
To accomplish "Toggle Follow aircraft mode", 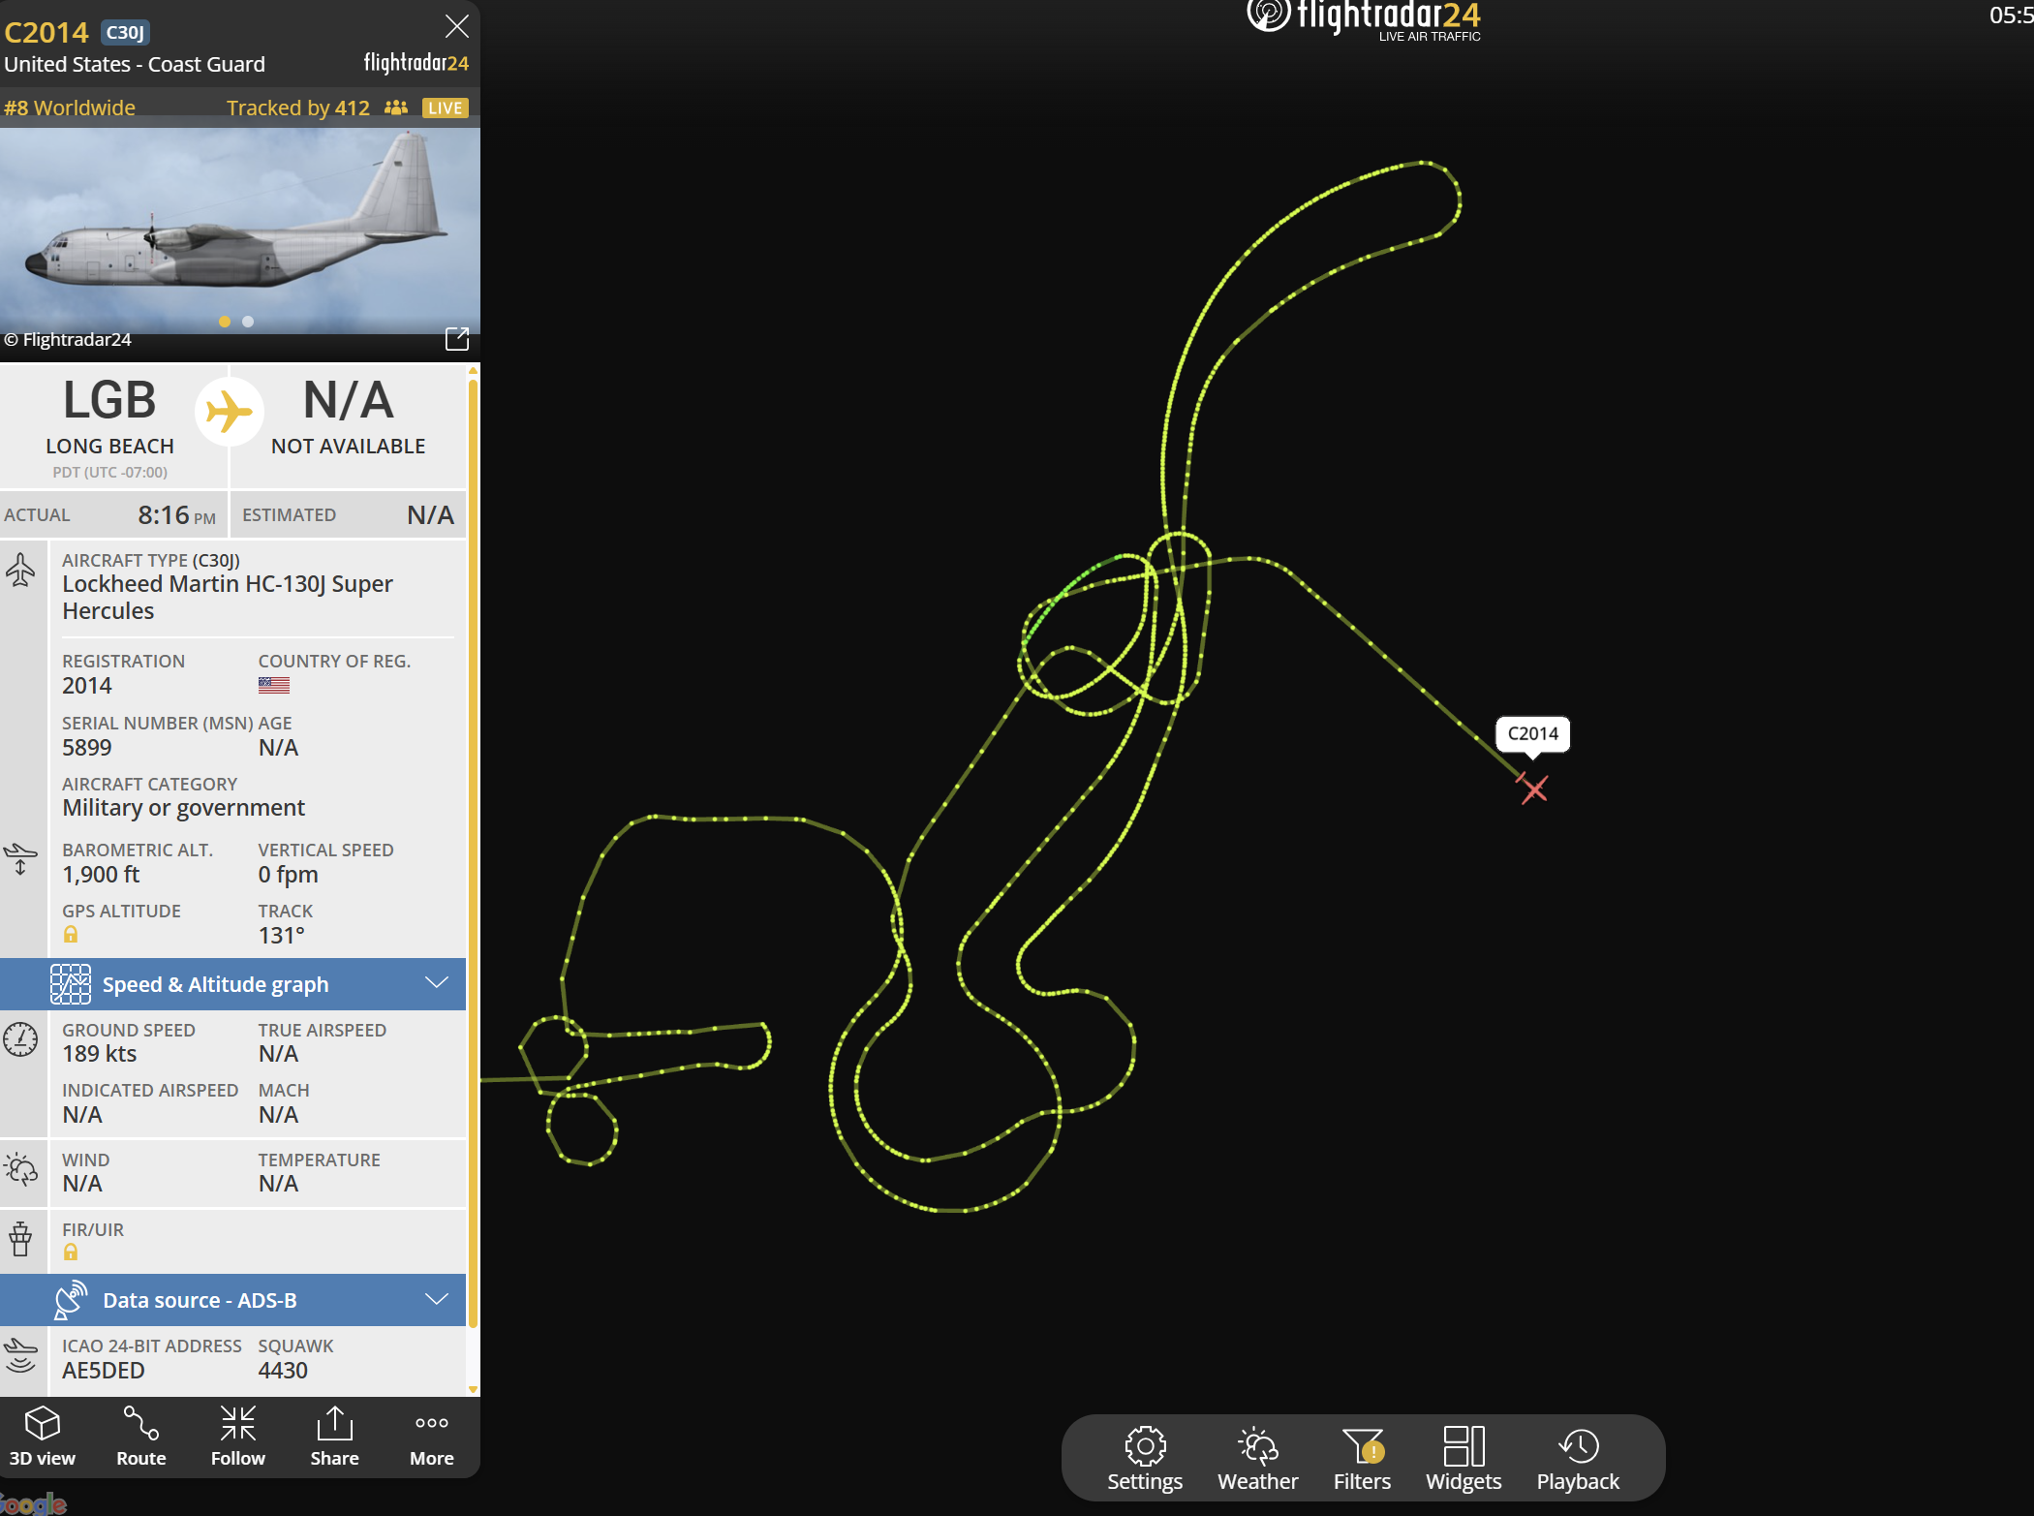I will pyautogui.click(x=237, y=1437).
